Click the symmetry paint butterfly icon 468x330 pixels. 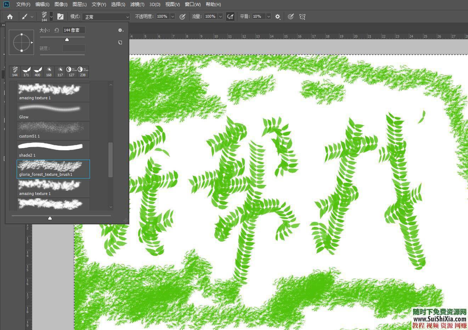302,17
